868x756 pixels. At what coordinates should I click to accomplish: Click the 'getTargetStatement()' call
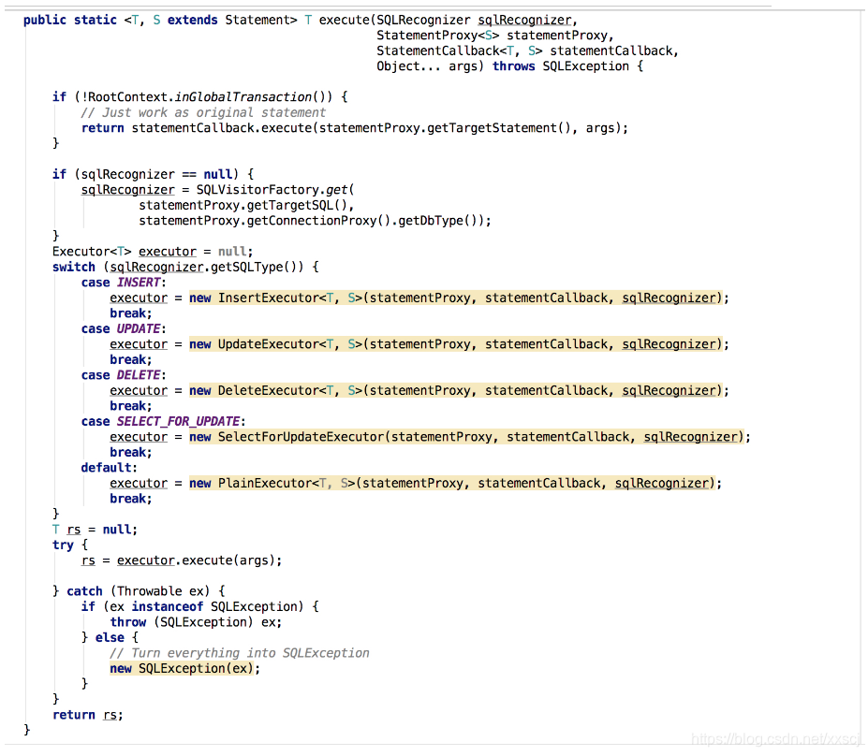point(499,128)
